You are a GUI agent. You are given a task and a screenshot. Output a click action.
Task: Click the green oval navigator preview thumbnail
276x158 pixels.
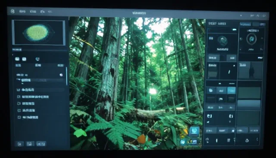click(x=37, y=33)
